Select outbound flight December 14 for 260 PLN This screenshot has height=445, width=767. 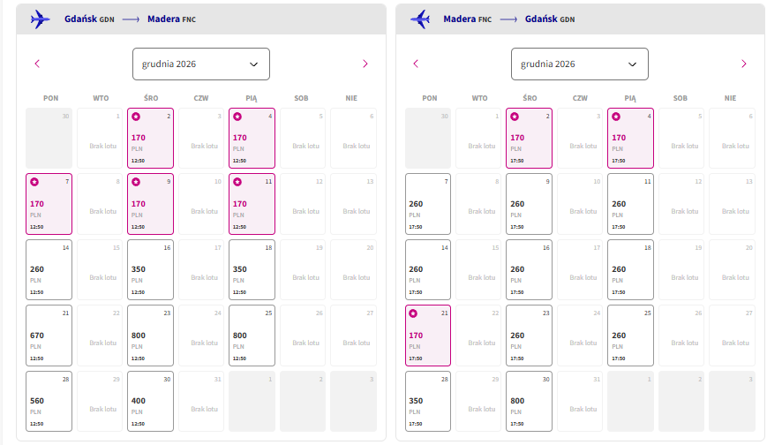pyautogui.click(x=49, y=270)
